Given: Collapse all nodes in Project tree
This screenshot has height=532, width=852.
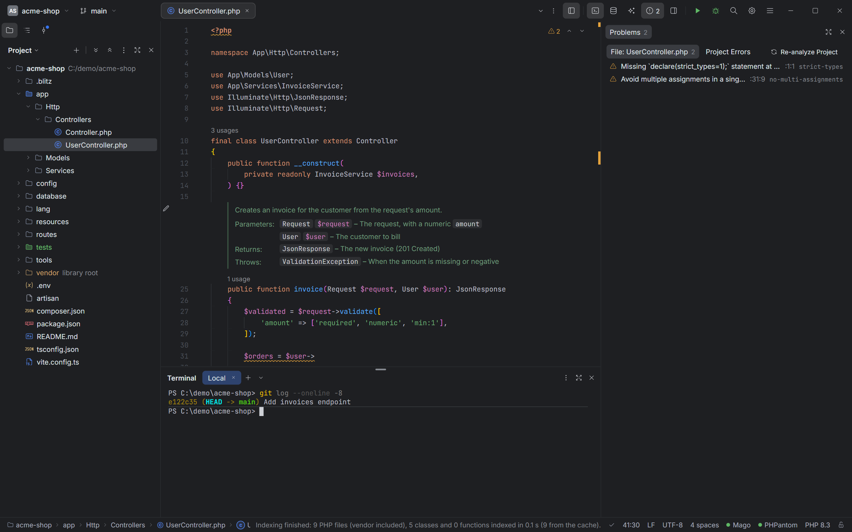Looking at the screenshot, I should point(110,50).
